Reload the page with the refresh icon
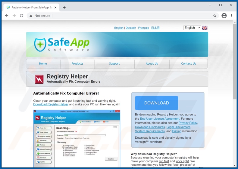The height and width of the screenshot is (169, 238). pos(22,16)
